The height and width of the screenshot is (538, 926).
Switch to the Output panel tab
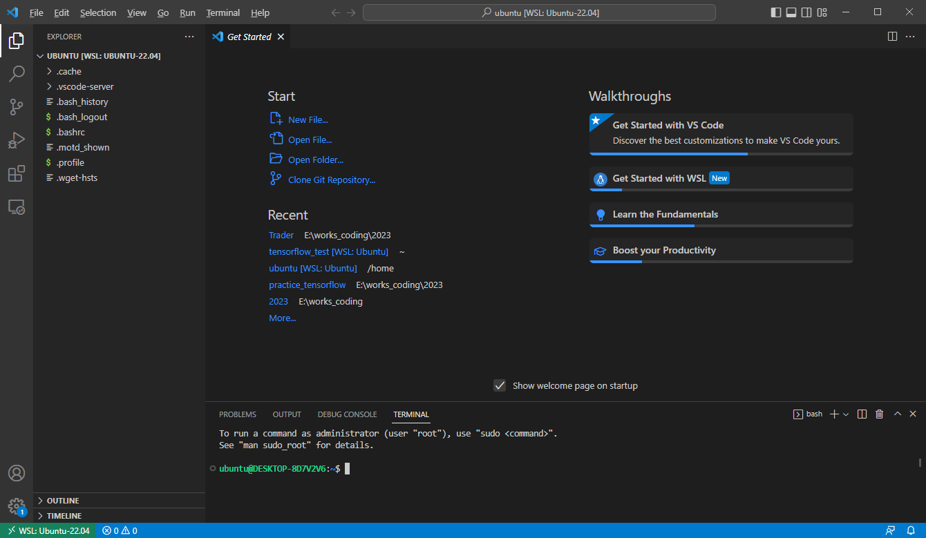point(287,414)
